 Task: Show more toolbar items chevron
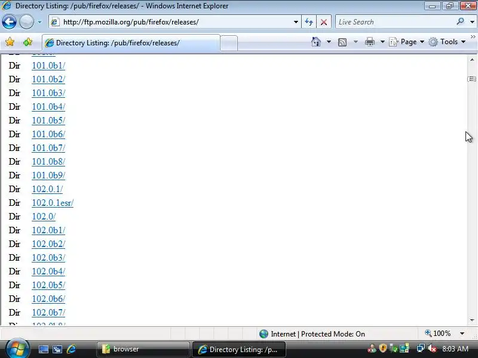pyautogui.click(x=473, y=37)
